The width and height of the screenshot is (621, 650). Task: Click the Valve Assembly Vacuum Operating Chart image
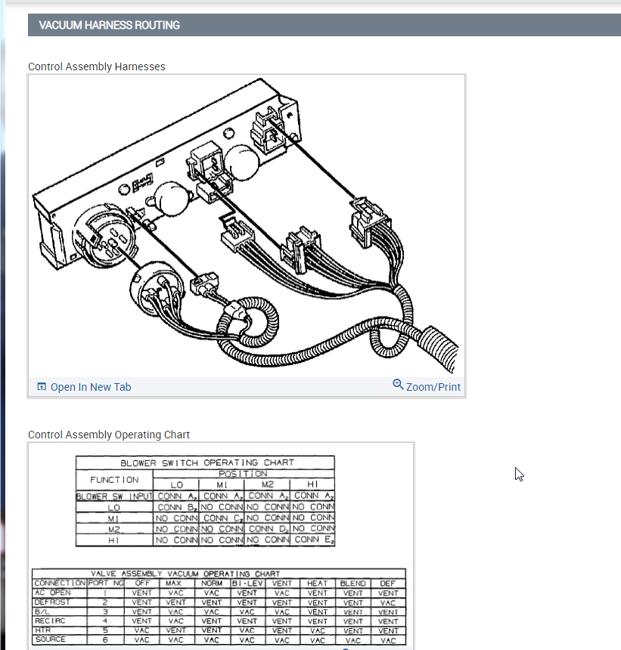[219, 607]
